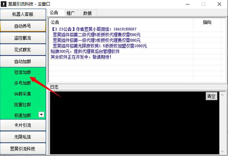Open the 无限私信 section
This screenshot has width=228, height=156.
pyautogui.click(x=23, y=137)
